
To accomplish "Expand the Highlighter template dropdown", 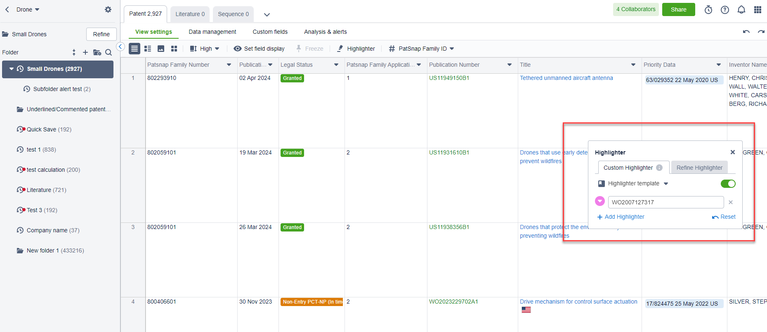I will tap(666, 184).
